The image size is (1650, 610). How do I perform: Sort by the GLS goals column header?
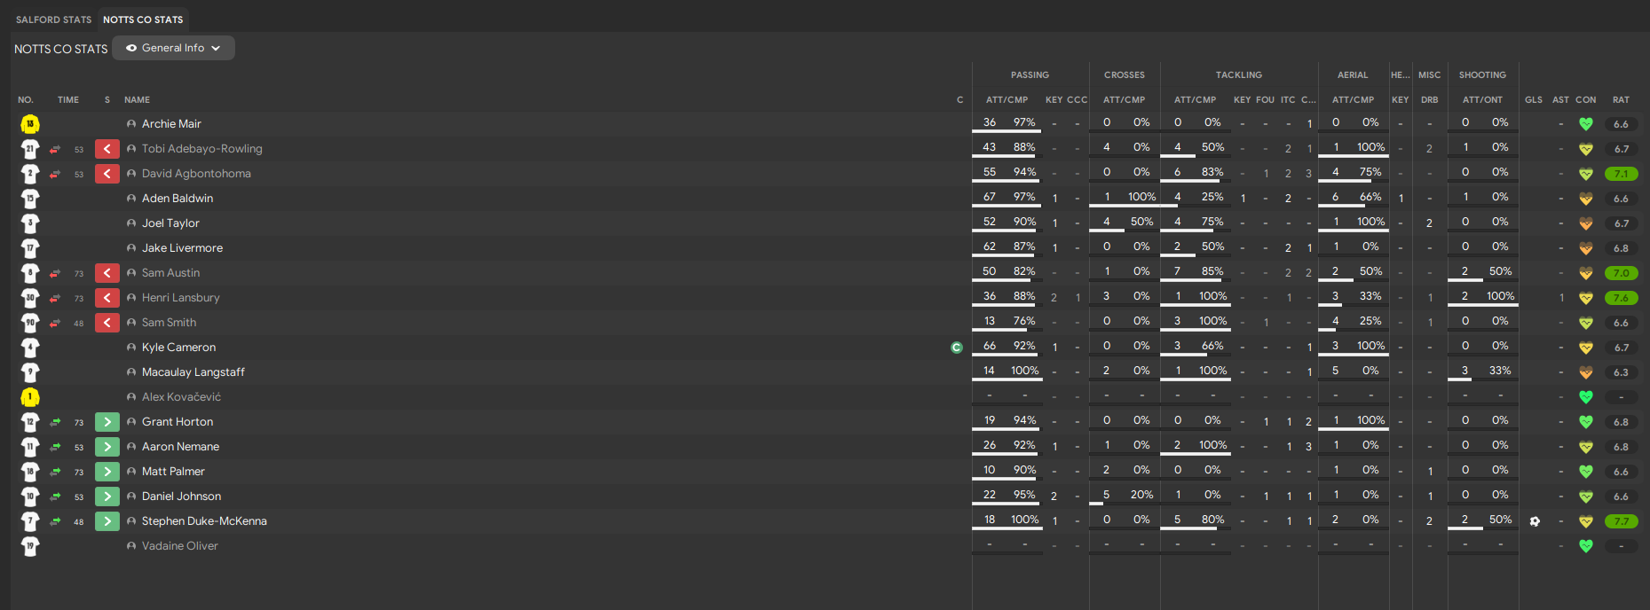coord(1534,100)
